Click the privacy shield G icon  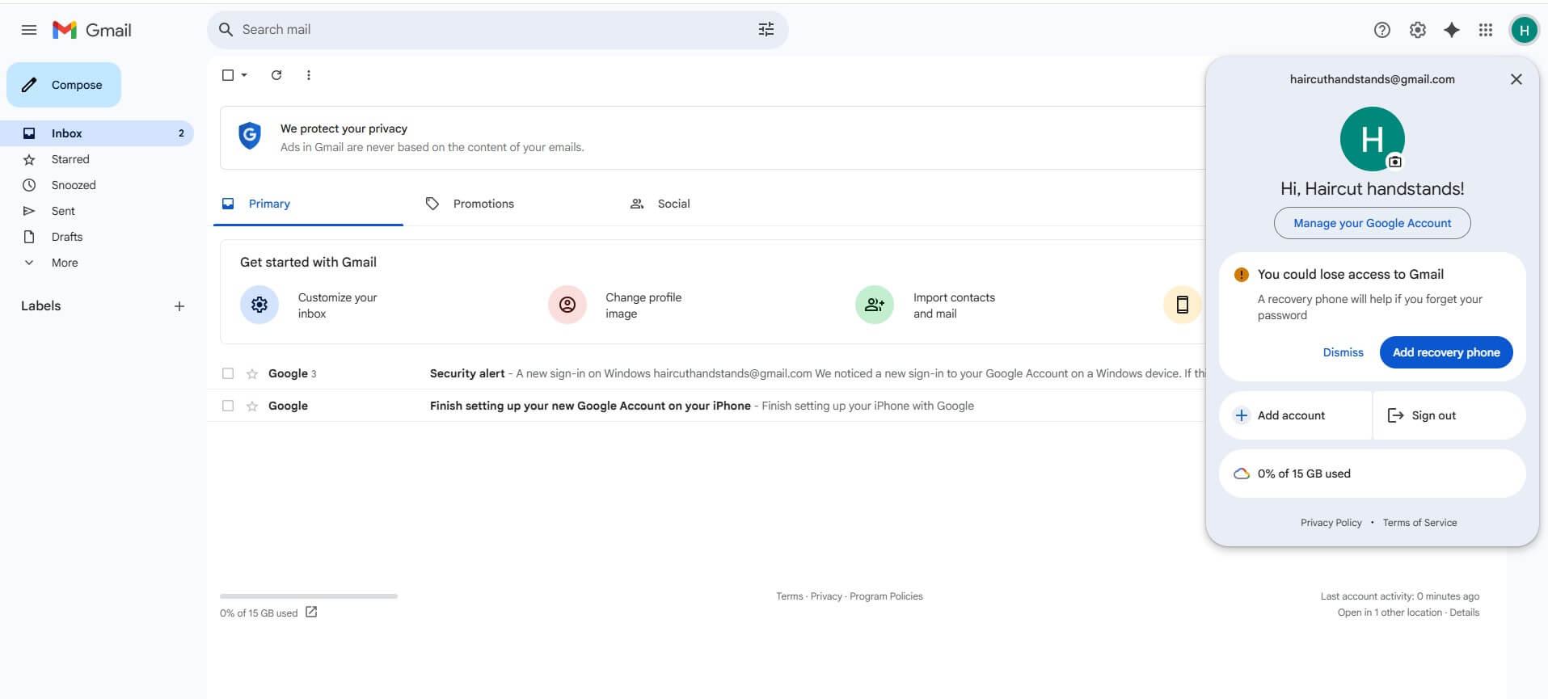pos(250,136)
